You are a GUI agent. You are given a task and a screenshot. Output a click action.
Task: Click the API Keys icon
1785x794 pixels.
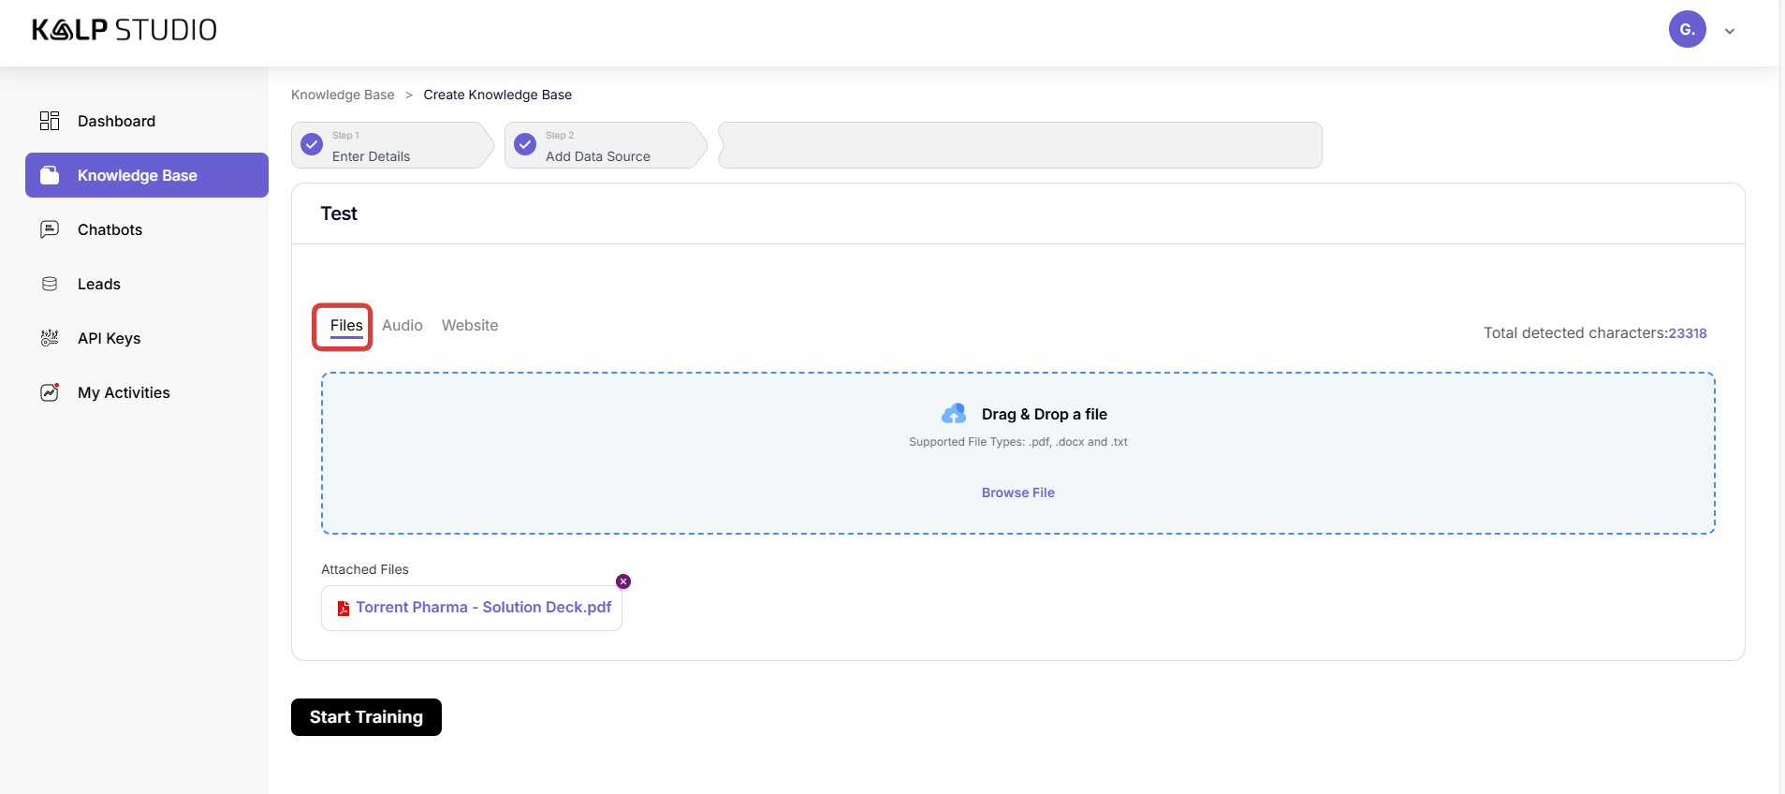pos(50,338)
